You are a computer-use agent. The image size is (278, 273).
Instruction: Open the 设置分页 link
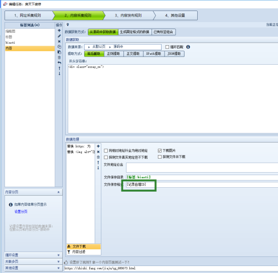21,212
